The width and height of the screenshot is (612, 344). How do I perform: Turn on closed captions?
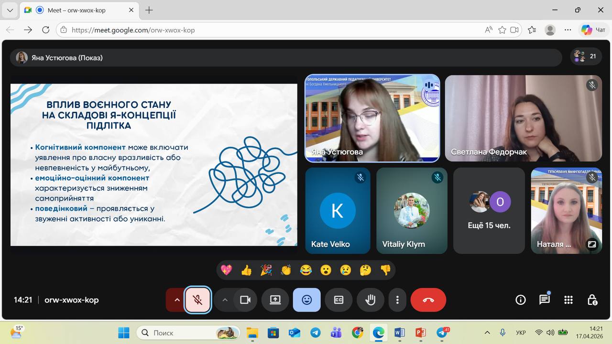coord(339,300)
